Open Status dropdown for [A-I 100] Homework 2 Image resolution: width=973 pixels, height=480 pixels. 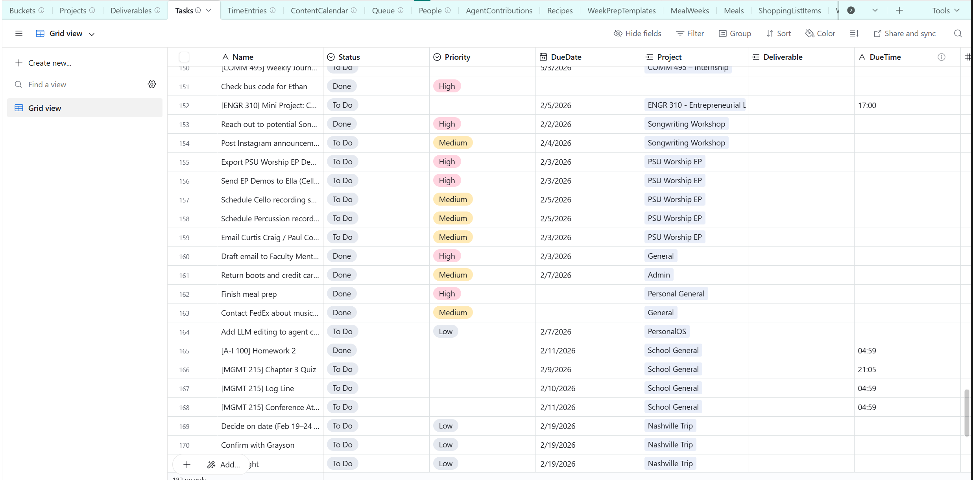(x=342, y=350)
